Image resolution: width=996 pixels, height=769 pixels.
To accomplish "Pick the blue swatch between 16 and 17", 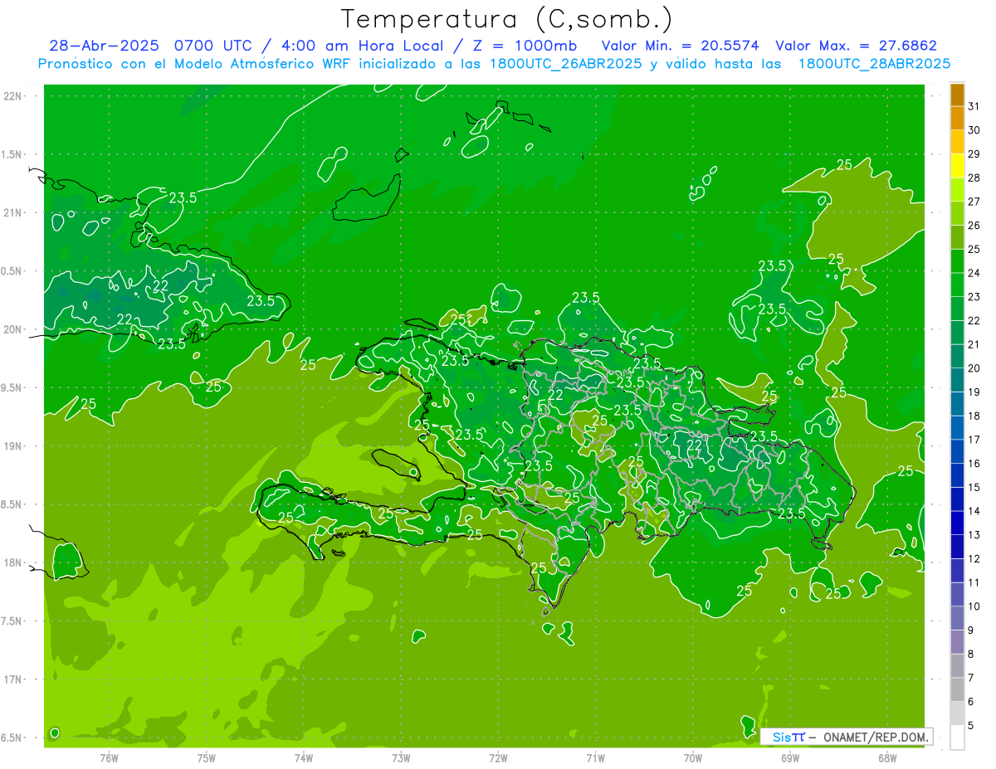I will [957, 451].
